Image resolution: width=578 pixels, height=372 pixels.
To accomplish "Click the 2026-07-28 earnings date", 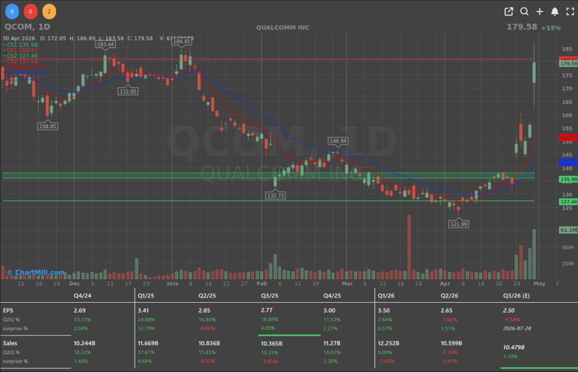I will [x=517, y=329].
